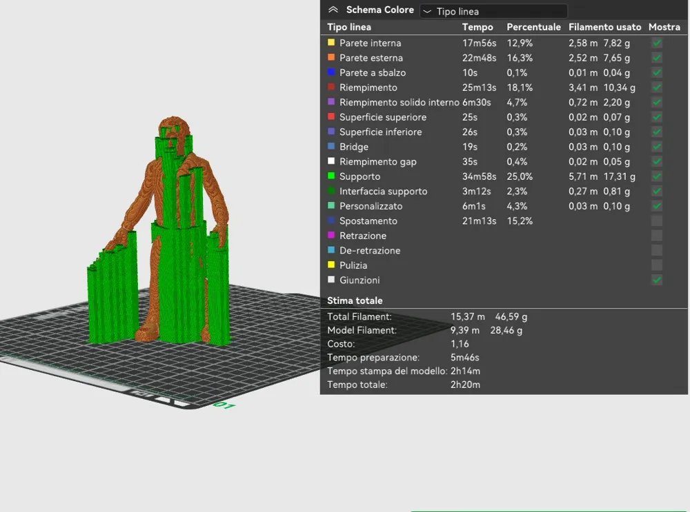The height and width of the screenshot is (512, 690).
Task: Toggle Superficie superiore visibility checkbox
Action: pyautogui.click(x=657, y=117)
